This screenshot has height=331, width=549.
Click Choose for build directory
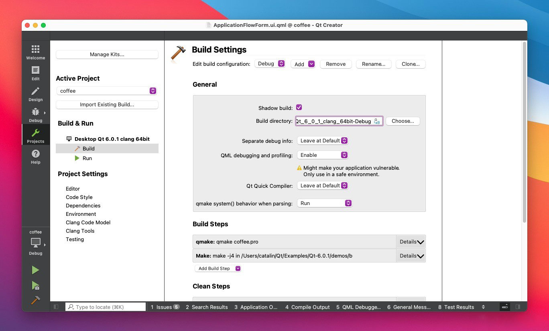[x=403, y=121]
